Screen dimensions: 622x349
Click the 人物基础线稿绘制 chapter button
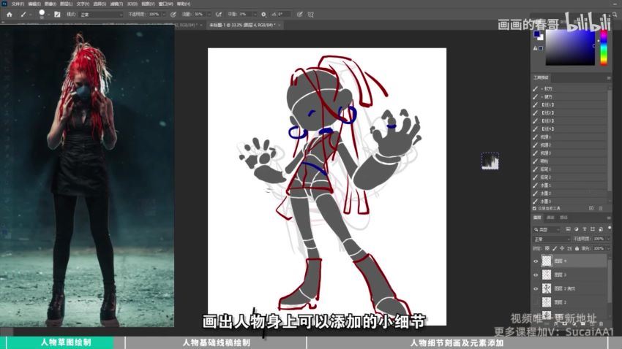216,342
